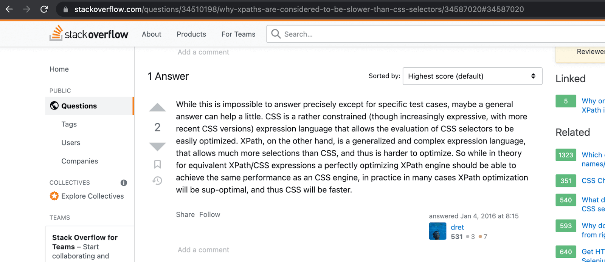Screen dimensions: 605x262
Task: Upvote the answer by dret
Action: pyautogui.click(x=157, y=108)
